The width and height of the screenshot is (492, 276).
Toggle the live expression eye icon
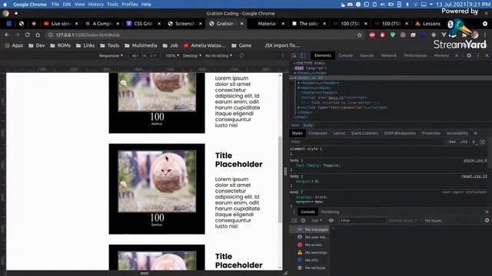(331, 220)
